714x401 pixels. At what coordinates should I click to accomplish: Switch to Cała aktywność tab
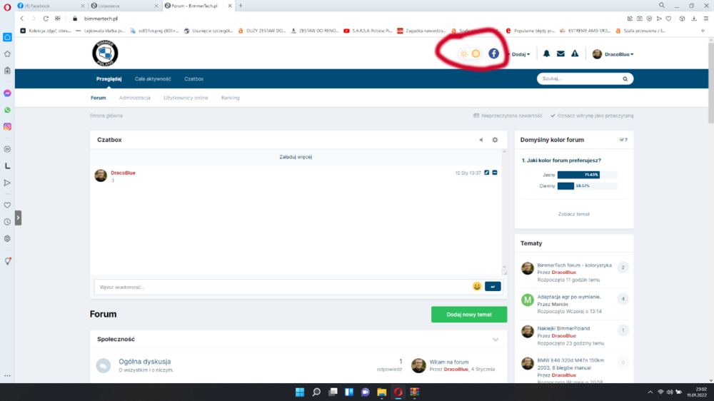pyautogui.click(x=153, y=78)
